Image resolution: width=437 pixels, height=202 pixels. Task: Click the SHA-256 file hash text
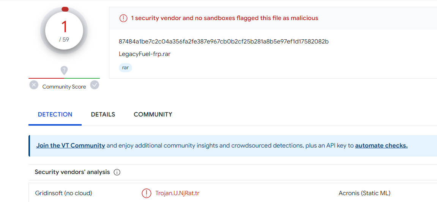224,41
